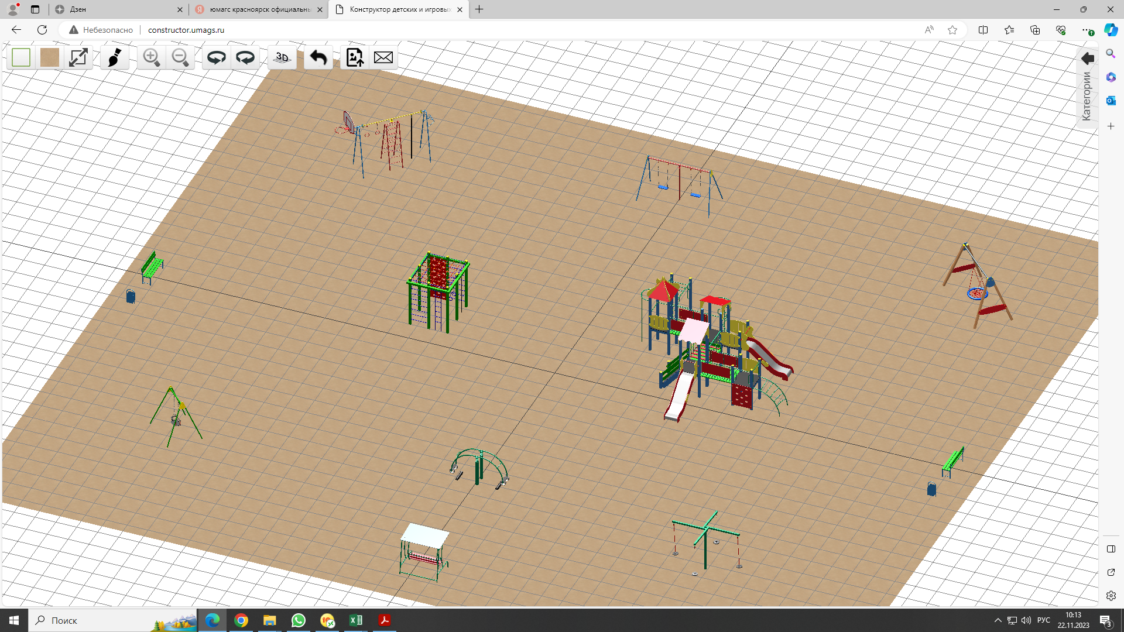Select the green arched rocker equipment
Screen dimensions: 1124x632
479,468
